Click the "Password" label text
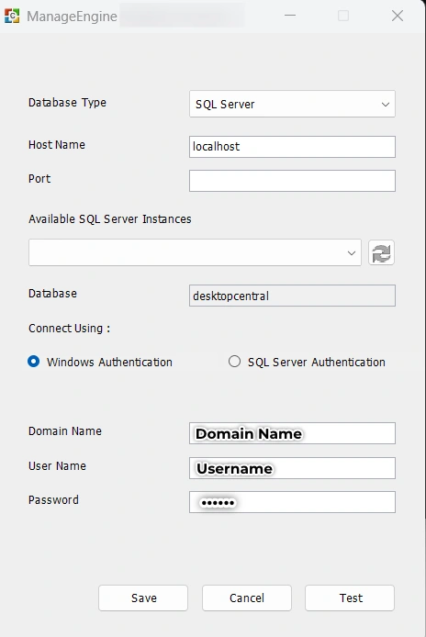Image resolution: width=426 pixels, height=637 pixels. tap(53, 499)
